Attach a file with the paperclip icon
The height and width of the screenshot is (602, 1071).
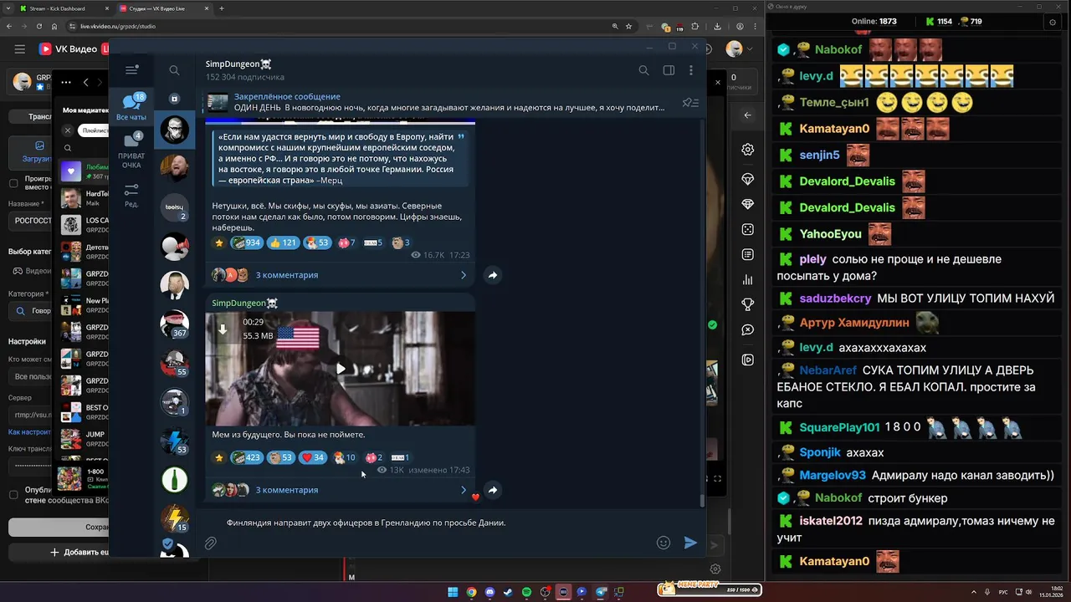click(x=211, y=543)
